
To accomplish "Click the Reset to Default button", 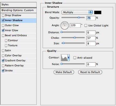I will 90,72.
